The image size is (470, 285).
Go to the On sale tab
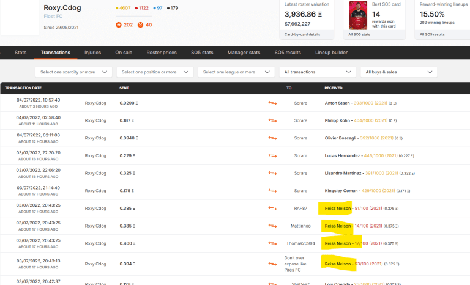pyautogui.click(x=124, y=53)
